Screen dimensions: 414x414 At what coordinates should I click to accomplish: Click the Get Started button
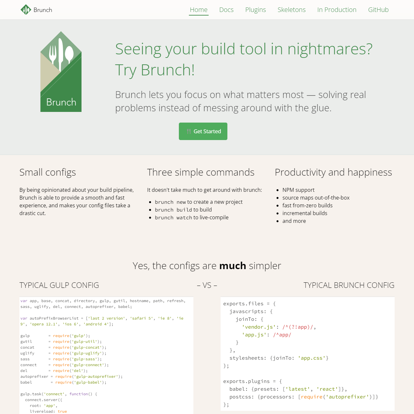(203, 131)
